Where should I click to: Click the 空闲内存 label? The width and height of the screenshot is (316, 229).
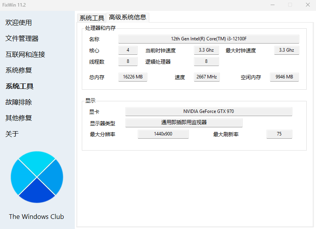coord(251,77)
